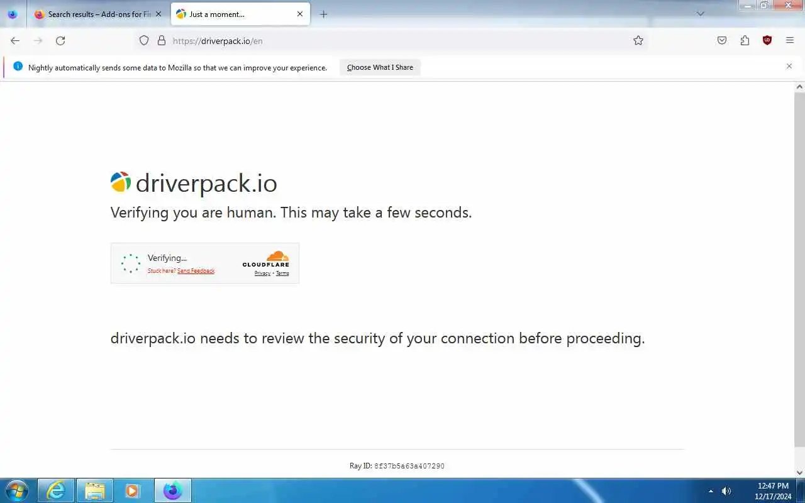Viewport: 805px width, 503px height.
Task: Open the Firefox View button
Action: pyautogui.click(x=13, y=14)
